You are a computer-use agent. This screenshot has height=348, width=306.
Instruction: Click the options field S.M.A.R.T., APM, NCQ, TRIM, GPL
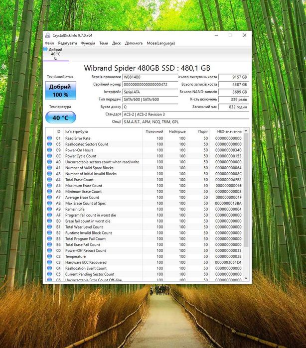point(186,122)
